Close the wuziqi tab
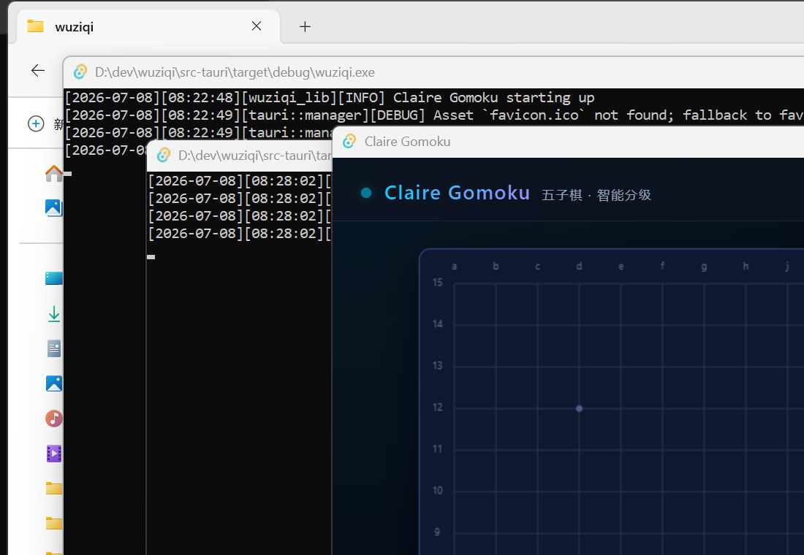 [x=257, y=26]
